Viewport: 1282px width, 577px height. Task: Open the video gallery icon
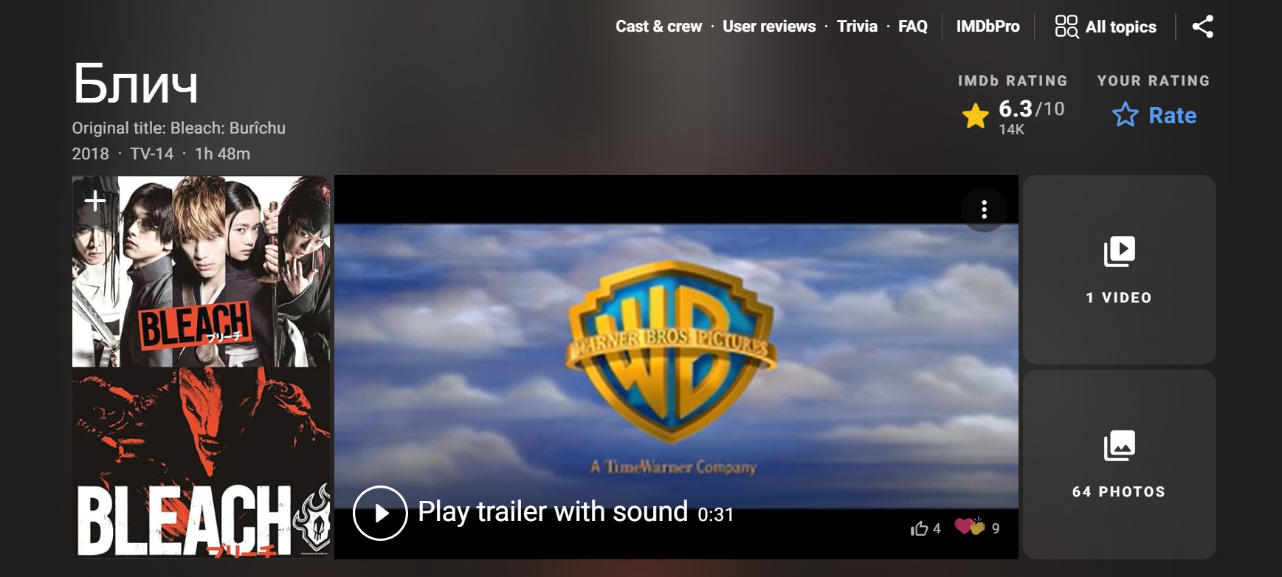(x=1119, y=252)
